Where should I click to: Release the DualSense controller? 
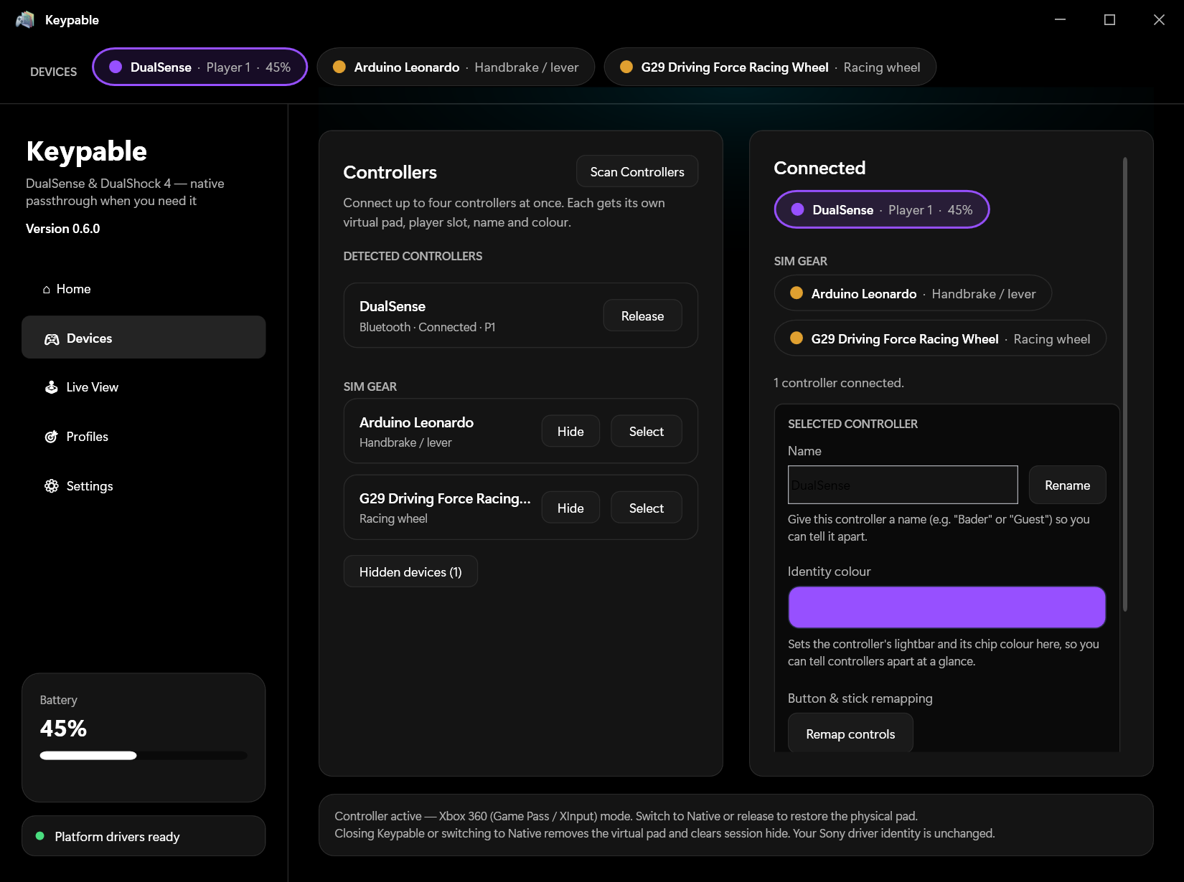tap(642, 316)
